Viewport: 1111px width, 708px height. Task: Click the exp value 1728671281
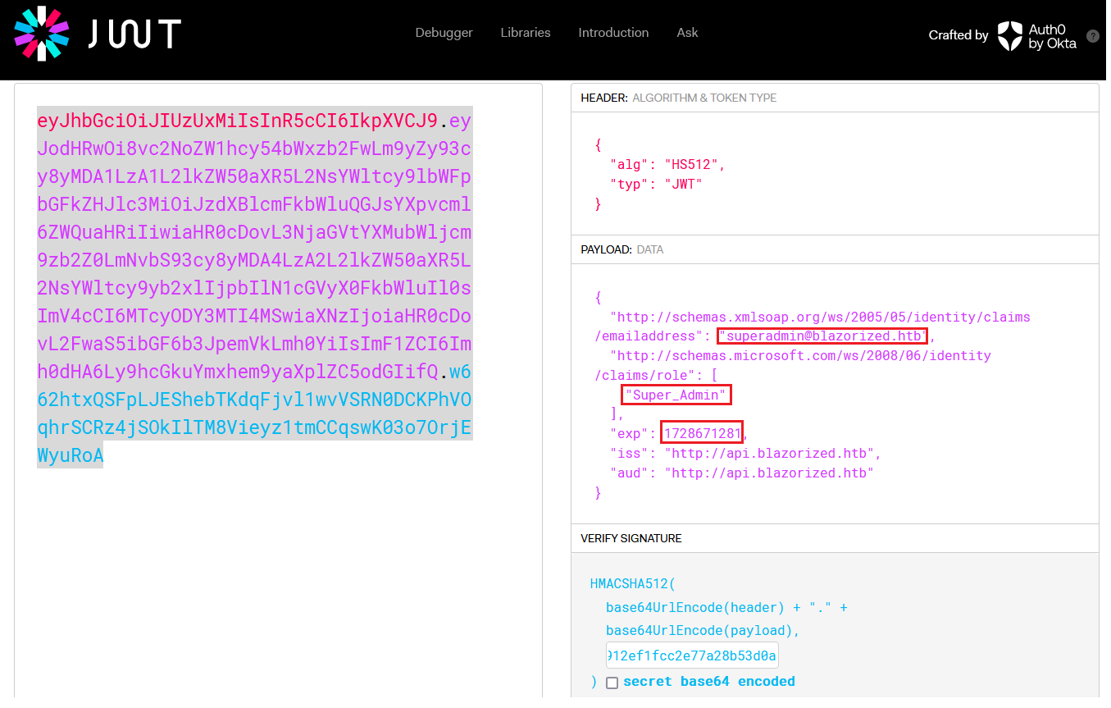(x=702, y=433)
